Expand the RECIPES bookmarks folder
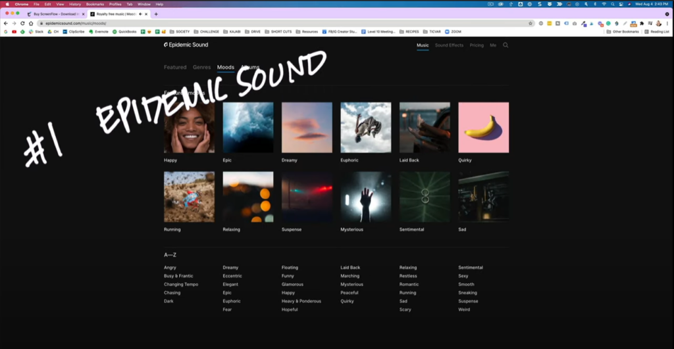The image size is (674, 349). coord(409,32)
